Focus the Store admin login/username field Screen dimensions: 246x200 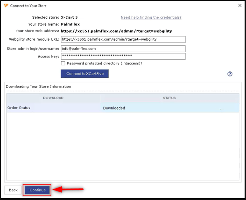click(x=123, y=49)
